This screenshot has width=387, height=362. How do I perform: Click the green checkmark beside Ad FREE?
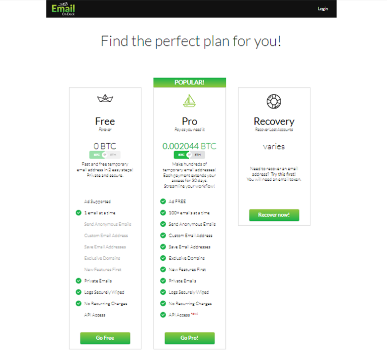click(163, 201)
